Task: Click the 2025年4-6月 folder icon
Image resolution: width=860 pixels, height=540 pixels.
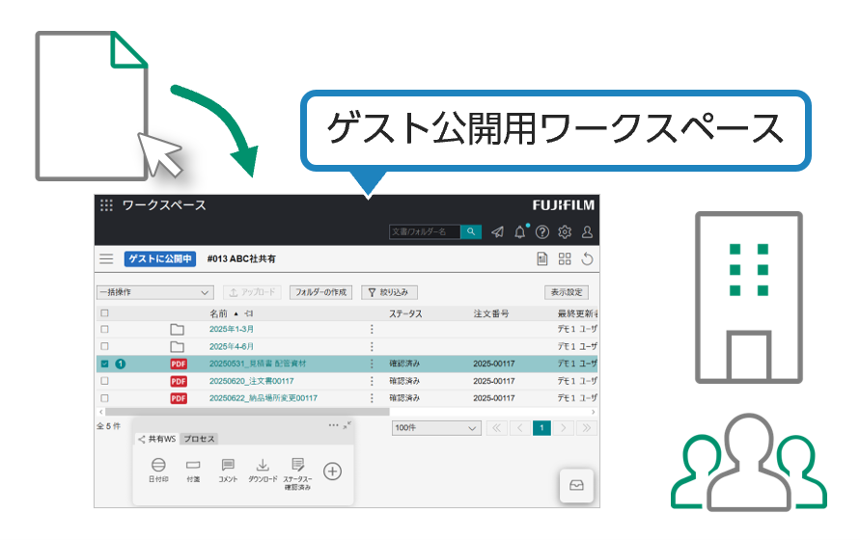Action: coord(177,346)
